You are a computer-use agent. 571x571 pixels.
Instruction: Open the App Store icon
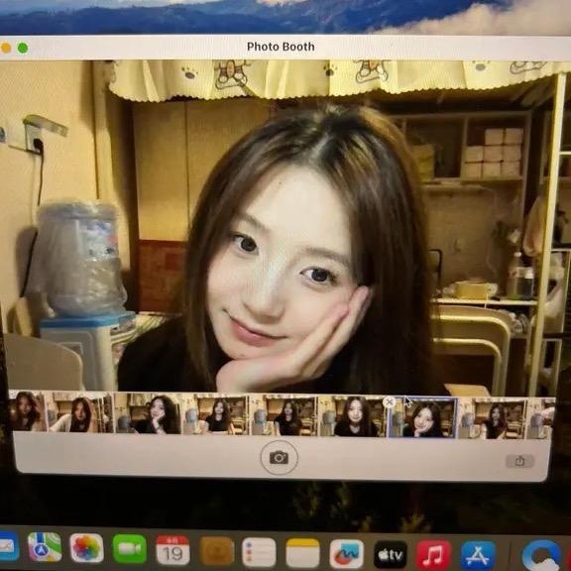478,555
